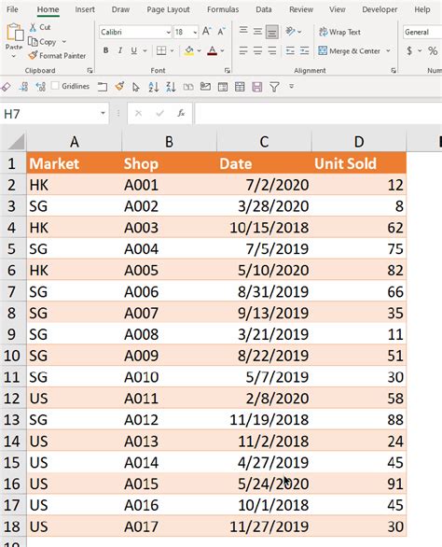The height and width of the screenshot is (547, 442).
Task: Open the underline style dropdown arrow
Action: (x=145, y=51)
